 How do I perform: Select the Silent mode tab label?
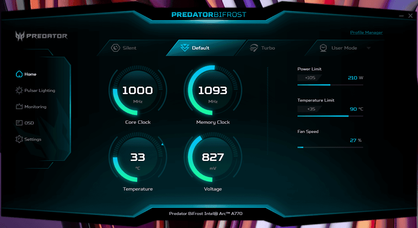[x=129, y=48]
